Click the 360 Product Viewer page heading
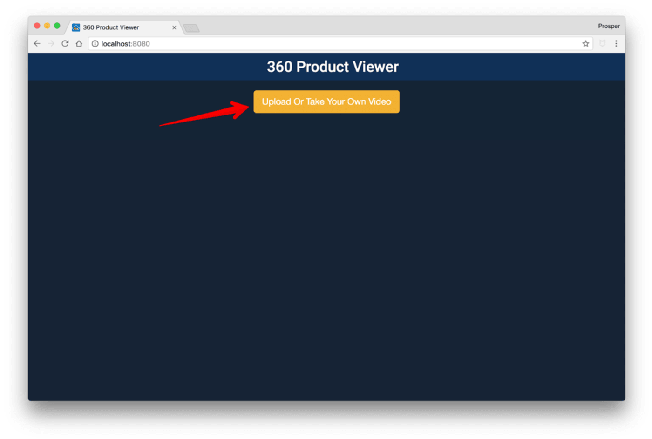652x439 pixels. pos(333,67)
